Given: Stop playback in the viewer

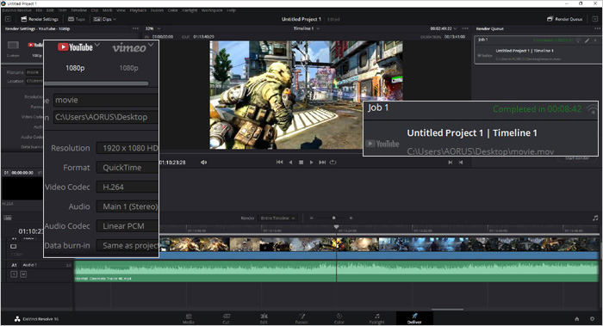Looking at the screenshot, I should 301,163.
